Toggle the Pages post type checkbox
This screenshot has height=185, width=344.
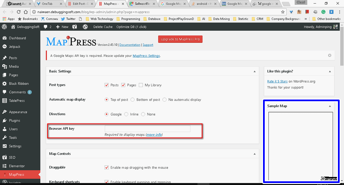123,85
